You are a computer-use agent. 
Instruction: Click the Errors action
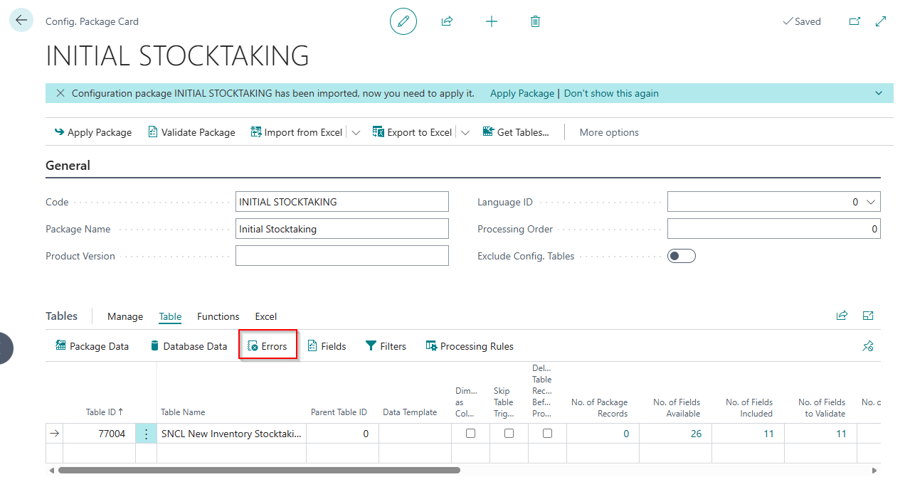pos(268,346)
